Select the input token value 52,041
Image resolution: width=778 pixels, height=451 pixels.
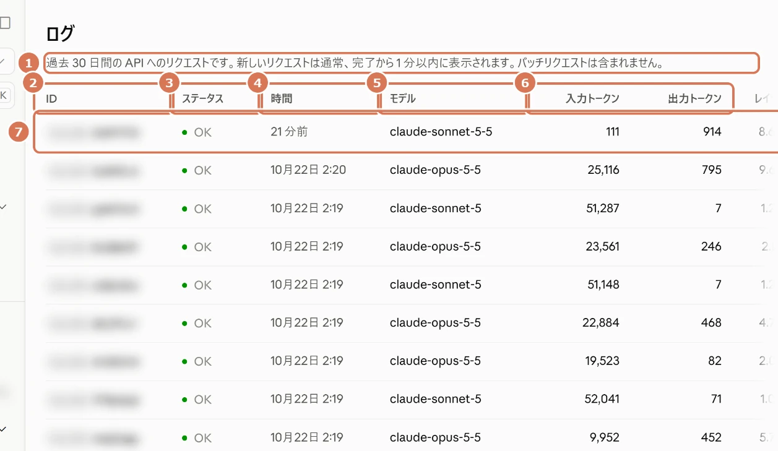pyautogui.click(x=602, y=399)
